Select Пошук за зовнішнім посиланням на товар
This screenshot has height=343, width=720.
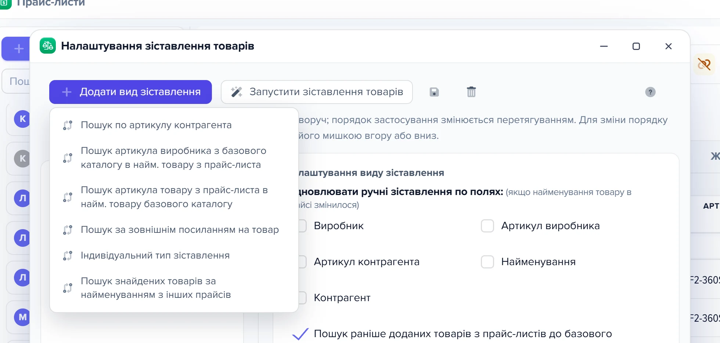point(174,230)
